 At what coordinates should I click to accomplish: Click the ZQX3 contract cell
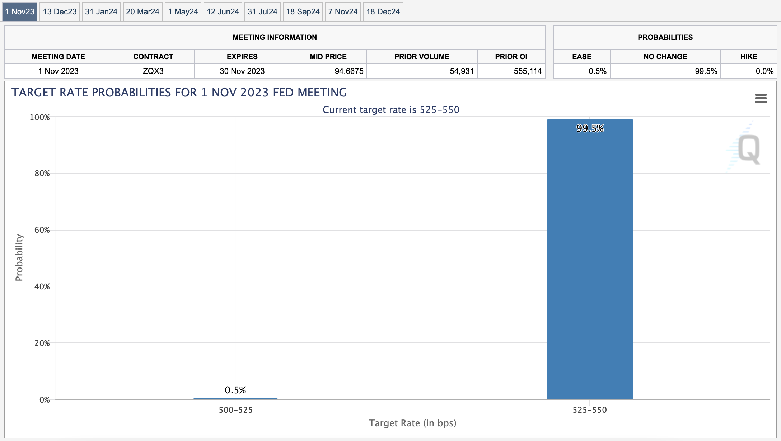pos(153,71)
